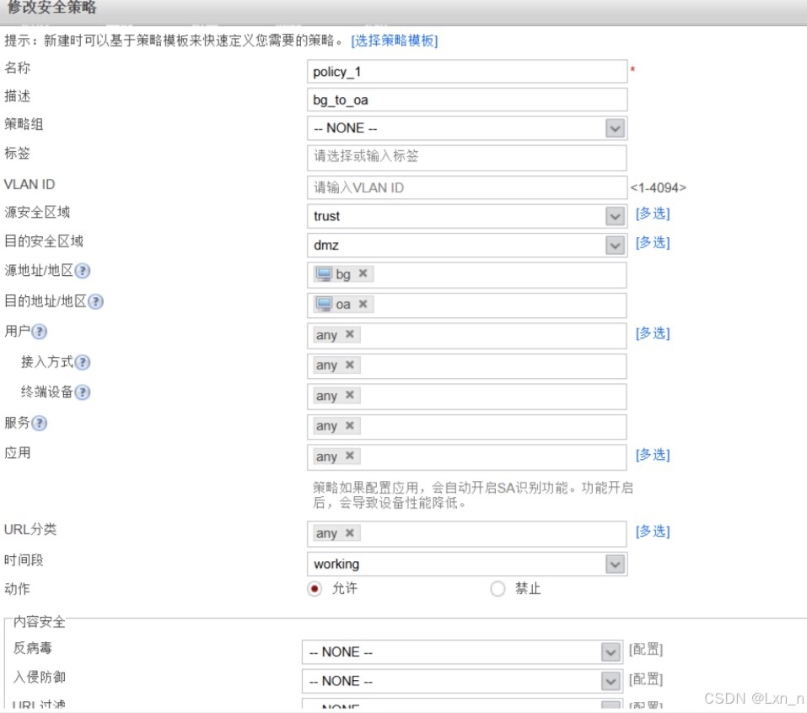The image size is (807, 713).
Task: Select 禁止 action radio button
Action: coord(498,588)
